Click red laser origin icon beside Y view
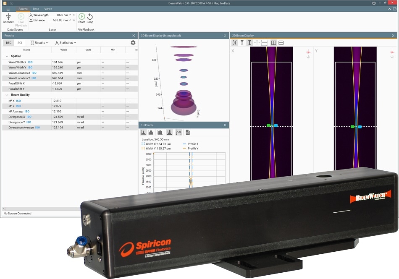The image size is (399, 279). pos(392,52)
